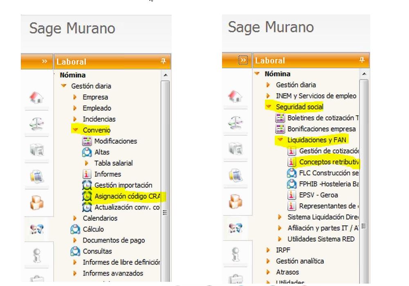The width and height of the screenshot is (409, 286).
Task: Click the icon beside Altas
Action: [87, 152]
